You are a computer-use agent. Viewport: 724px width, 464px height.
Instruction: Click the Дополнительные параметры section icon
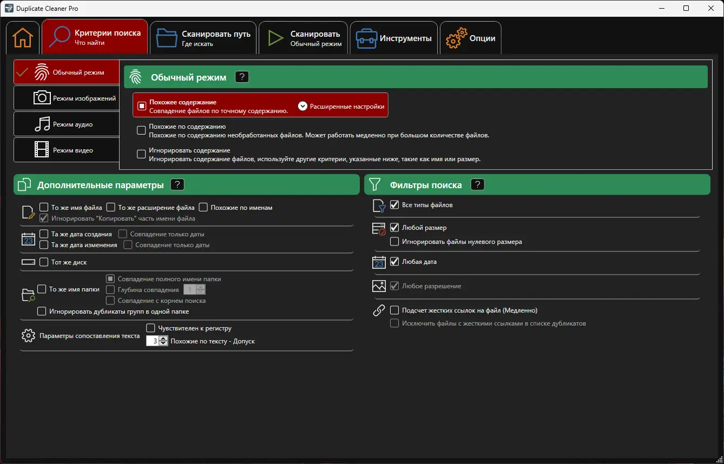pos(25,185)
